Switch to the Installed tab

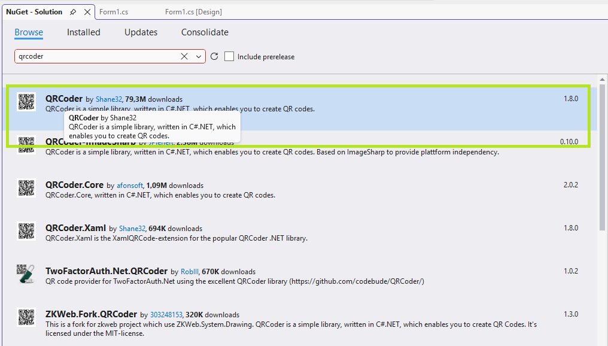(x=83, y=32)
